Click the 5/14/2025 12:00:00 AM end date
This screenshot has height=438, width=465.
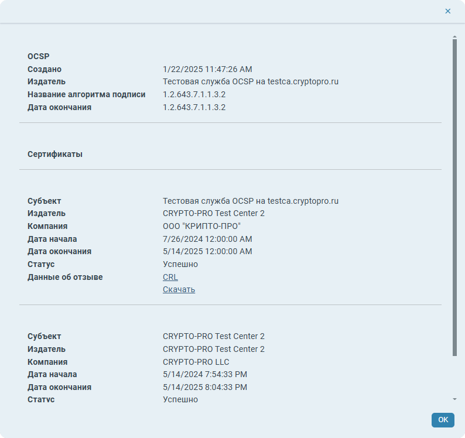pos(207,251)
